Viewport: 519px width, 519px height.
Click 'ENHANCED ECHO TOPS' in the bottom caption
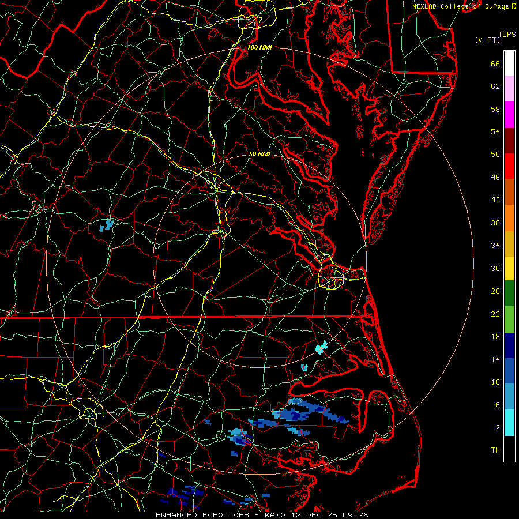[202, 515]
